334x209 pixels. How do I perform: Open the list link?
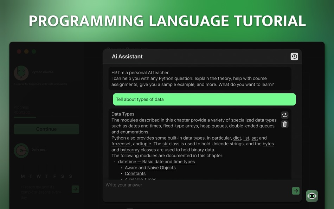246,138
